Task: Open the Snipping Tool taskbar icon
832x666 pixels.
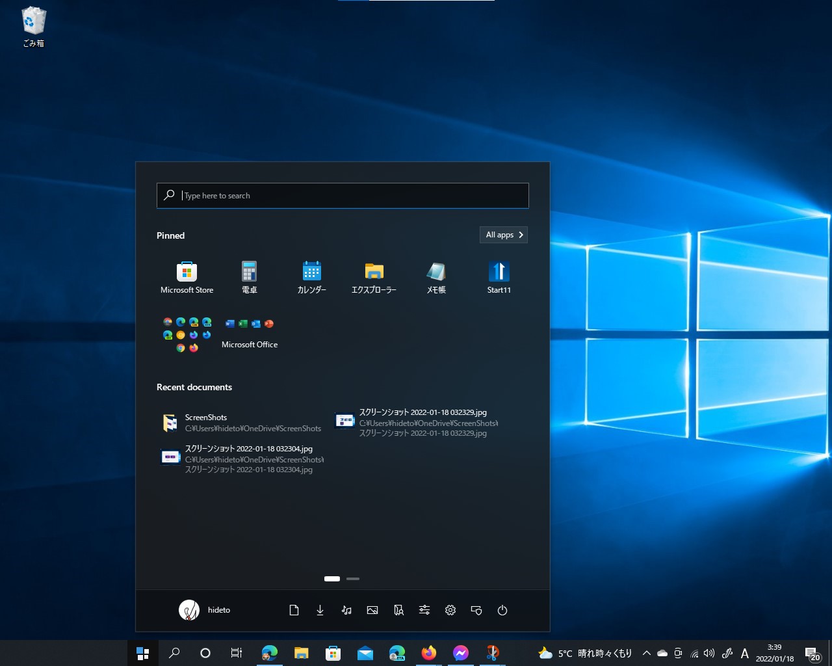Action: 492,653
